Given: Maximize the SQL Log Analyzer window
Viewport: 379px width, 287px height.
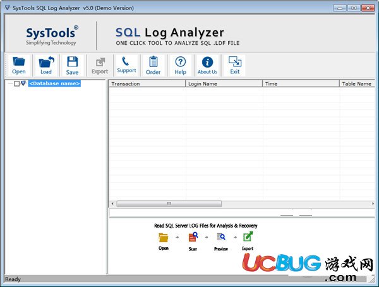Looking at the screenshot, I should (x=354, y=8).
